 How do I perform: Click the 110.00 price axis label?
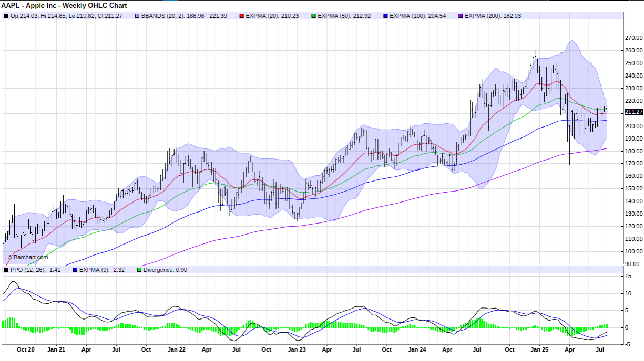click(x=635, y=239)
